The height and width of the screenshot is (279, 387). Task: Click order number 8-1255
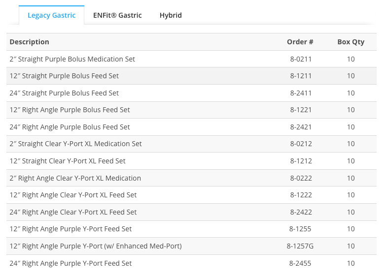click(x=301, y=229)
